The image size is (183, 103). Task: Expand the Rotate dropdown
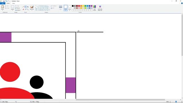coord(21,10)
